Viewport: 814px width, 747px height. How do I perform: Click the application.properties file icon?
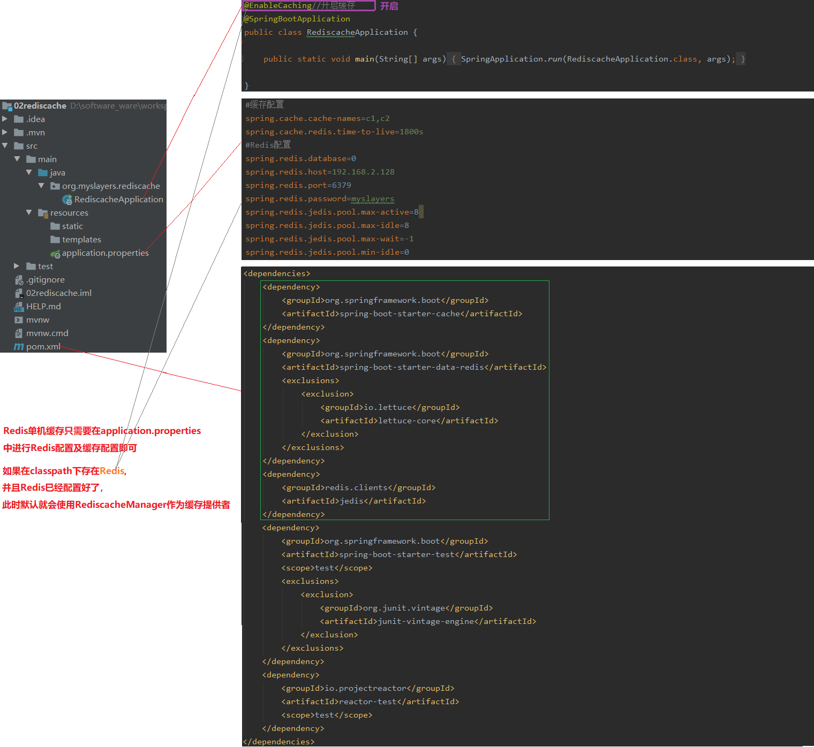55,254
